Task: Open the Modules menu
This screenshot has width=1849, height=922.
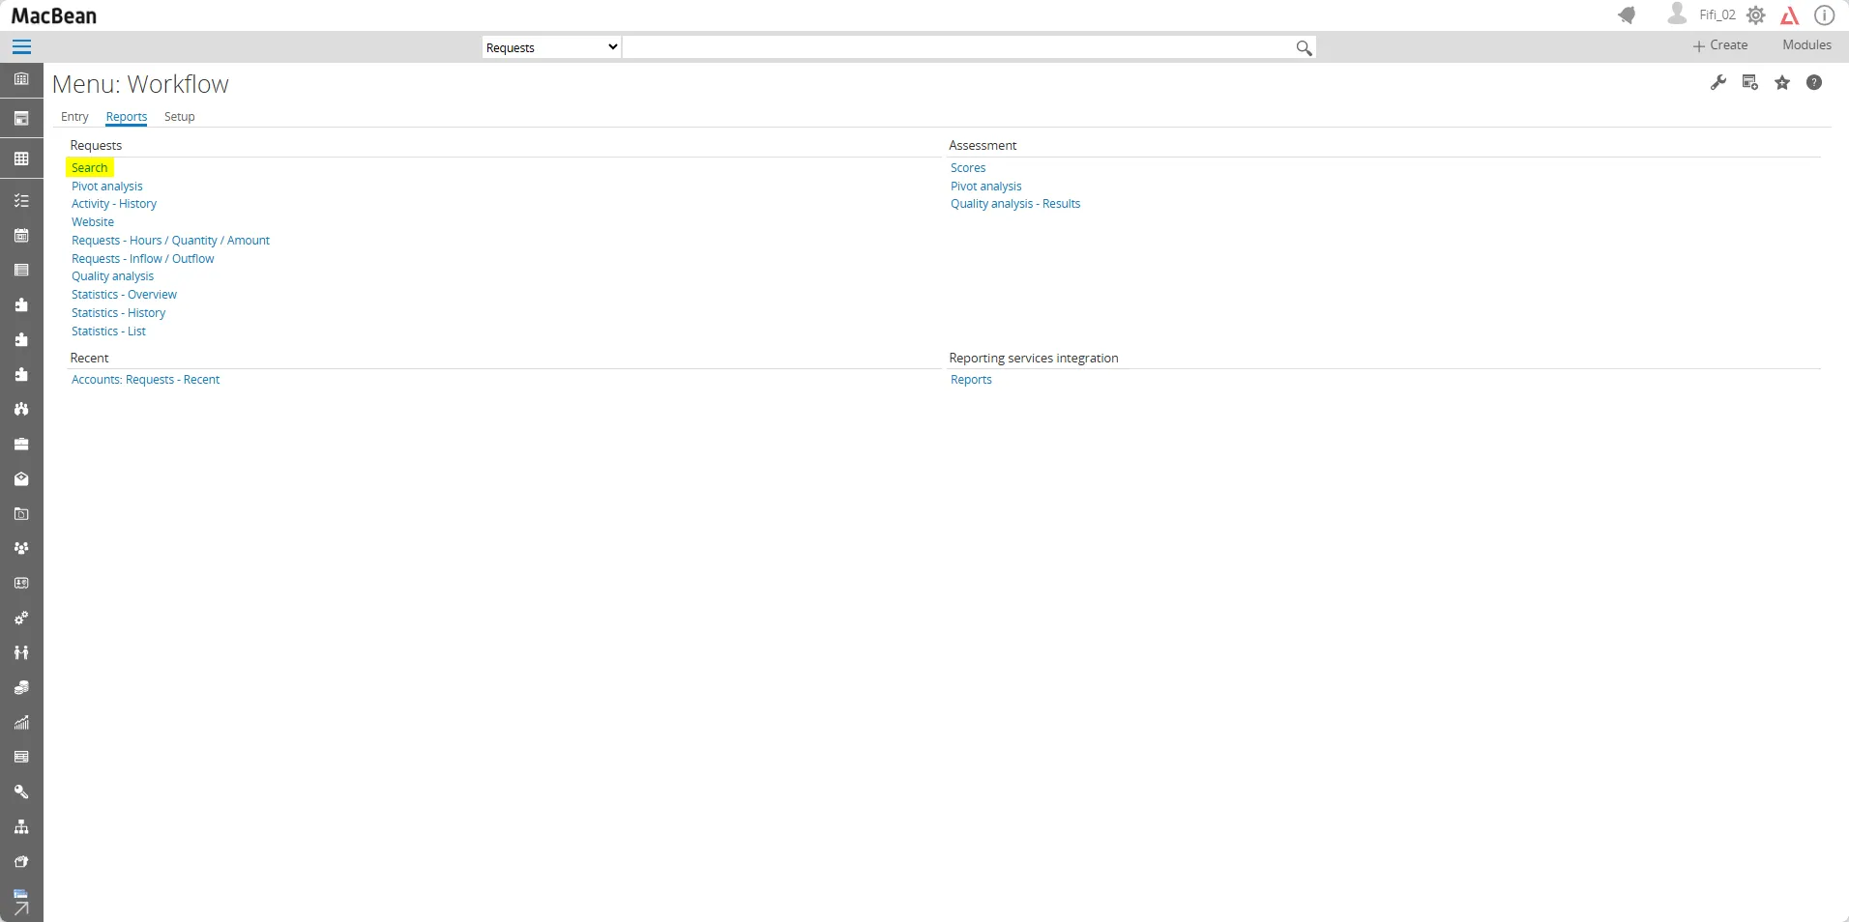Action: pos(1806,45)
